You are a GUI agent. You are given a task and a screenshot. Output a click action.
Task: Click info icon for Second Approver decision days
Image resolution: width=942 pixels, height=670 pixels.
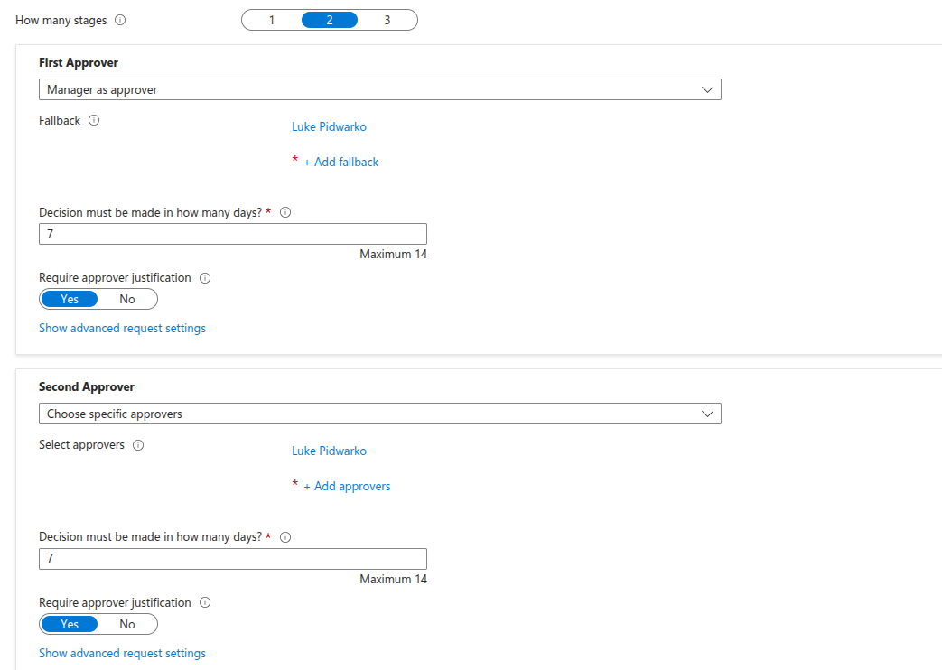point(285,537)
